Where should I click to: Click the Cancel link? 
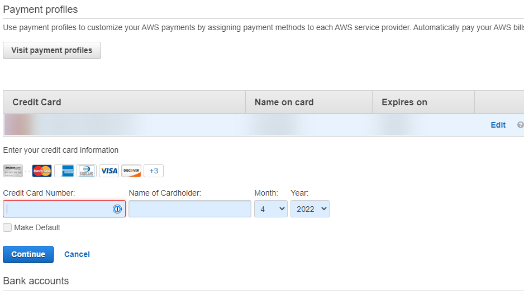77,254
